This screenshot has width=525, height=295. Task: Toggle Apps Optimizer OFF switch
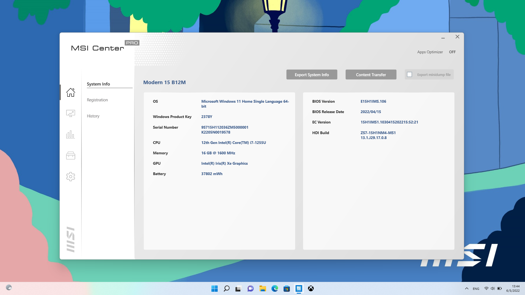point(452,52)
